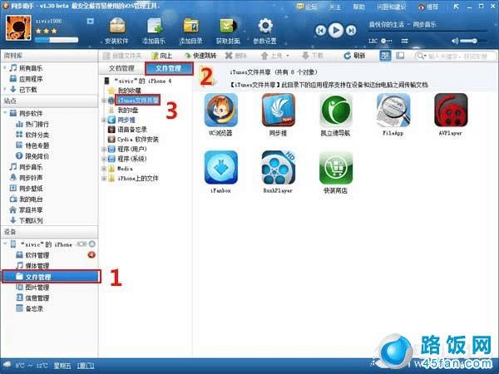Switch to the 文档管理 tab
Viewport: 499px width, 374px height.
121,68
